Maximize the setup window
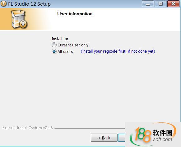 160,4
